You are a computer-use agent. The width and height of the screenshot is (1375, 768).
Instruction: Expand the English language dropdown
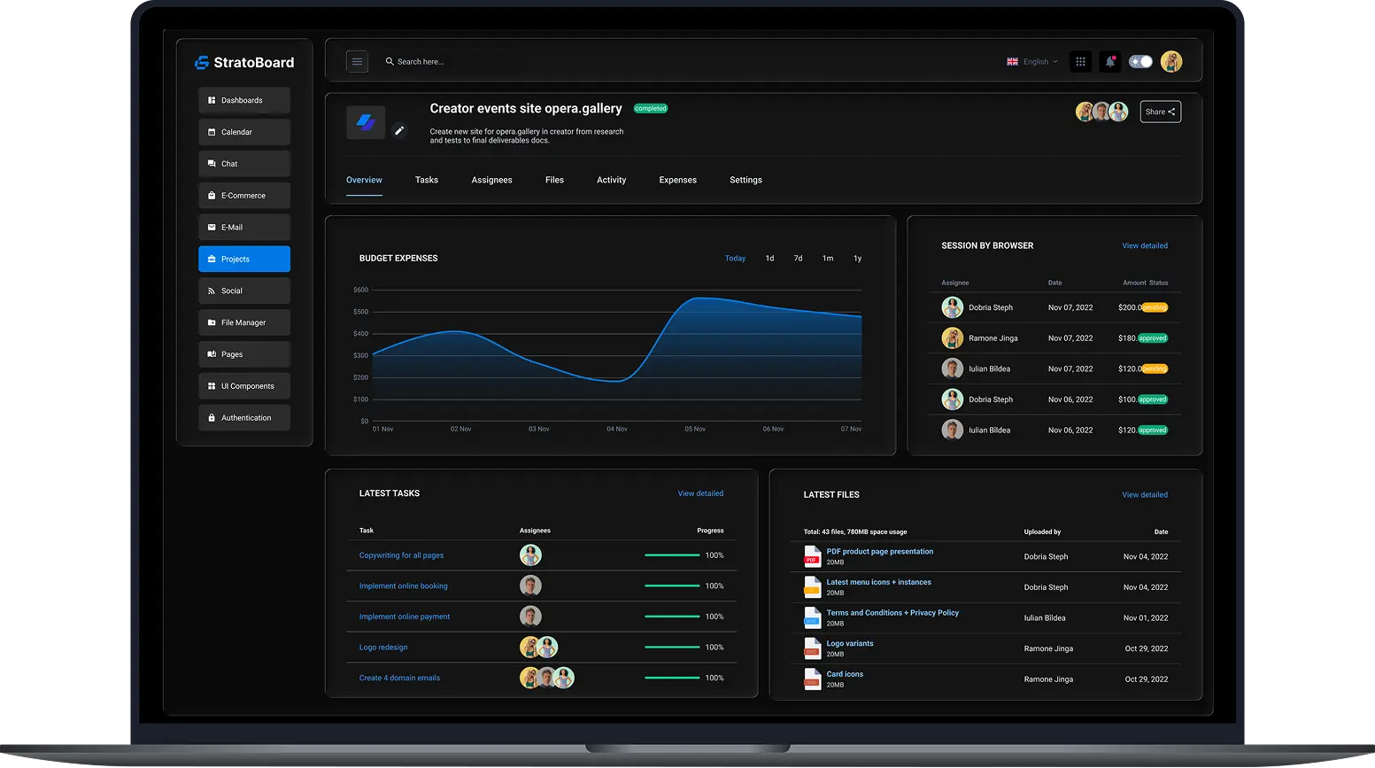click(1039, 62)
